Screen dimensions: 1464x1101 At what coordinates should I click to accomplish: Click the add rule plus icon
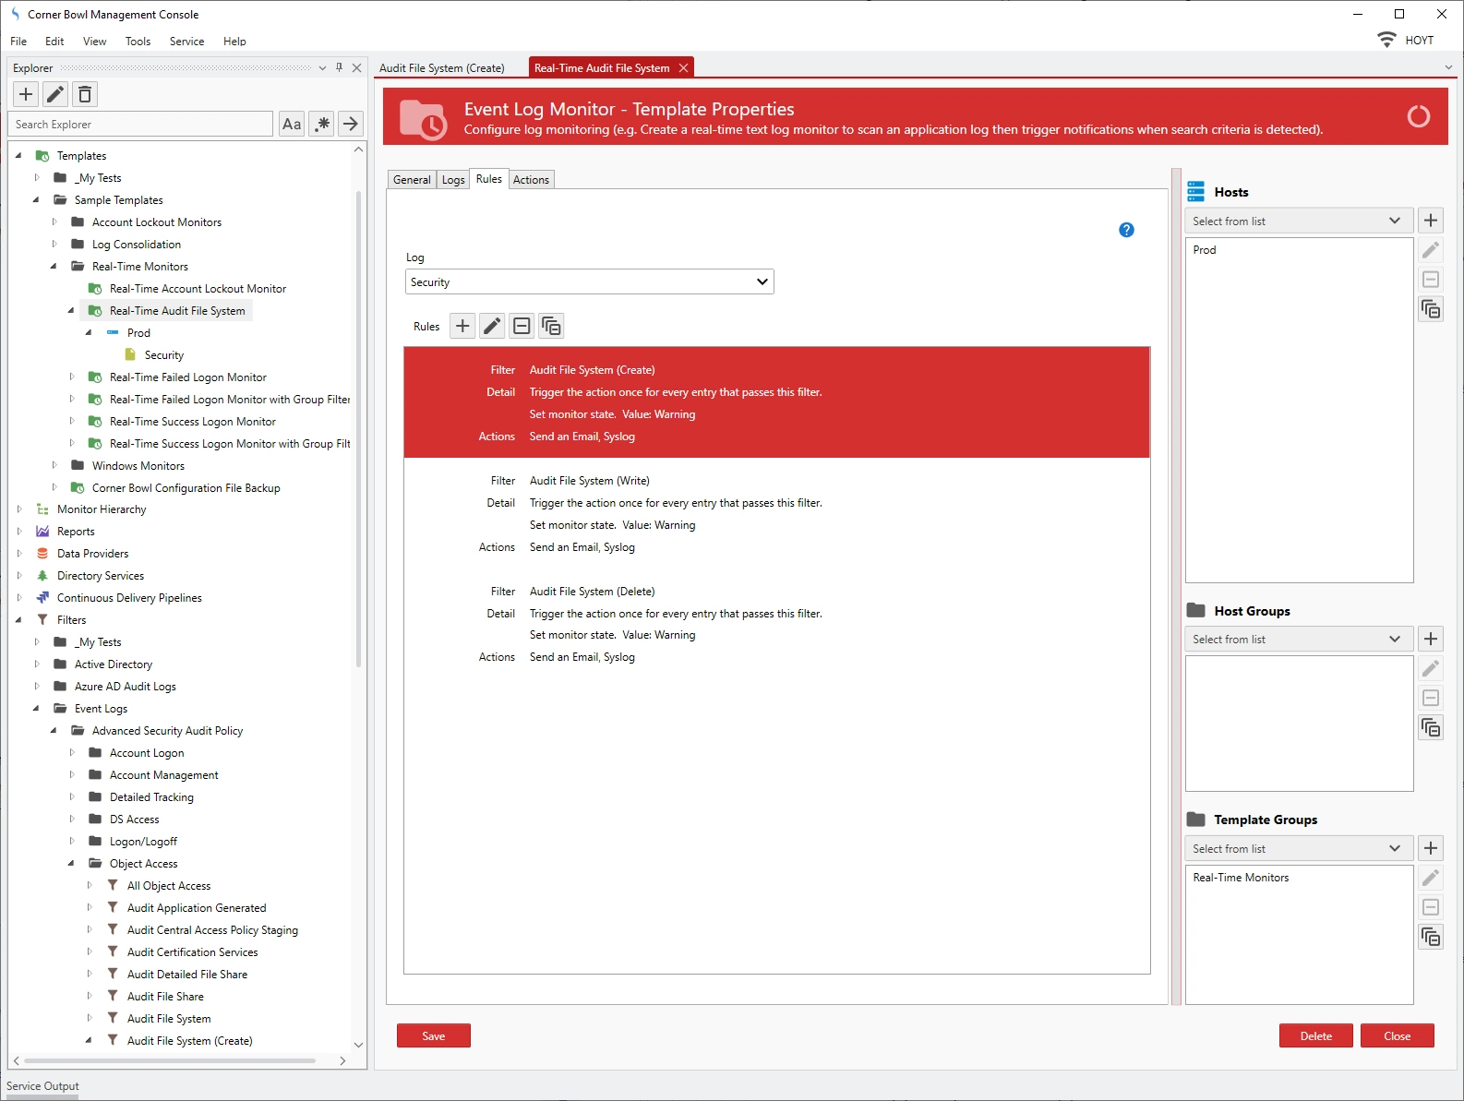pos(462,326)
